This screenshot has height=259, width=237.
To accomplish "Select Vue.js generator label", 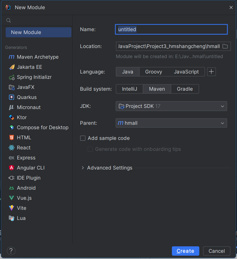I will tap(24, 198).
